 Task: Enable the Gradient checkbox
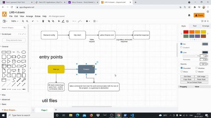(x=181, y=47)
